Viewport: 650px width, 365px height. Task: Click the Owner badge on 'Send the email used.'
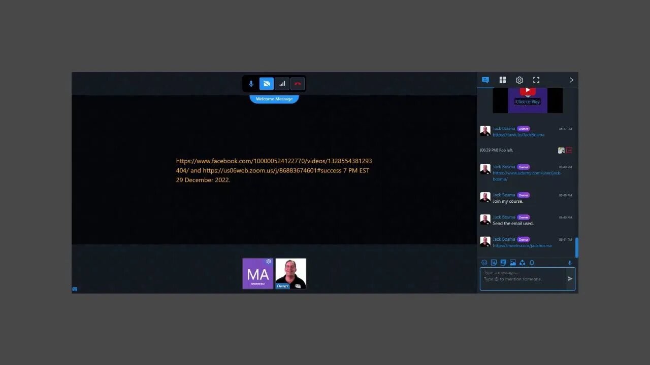[524, 217]
